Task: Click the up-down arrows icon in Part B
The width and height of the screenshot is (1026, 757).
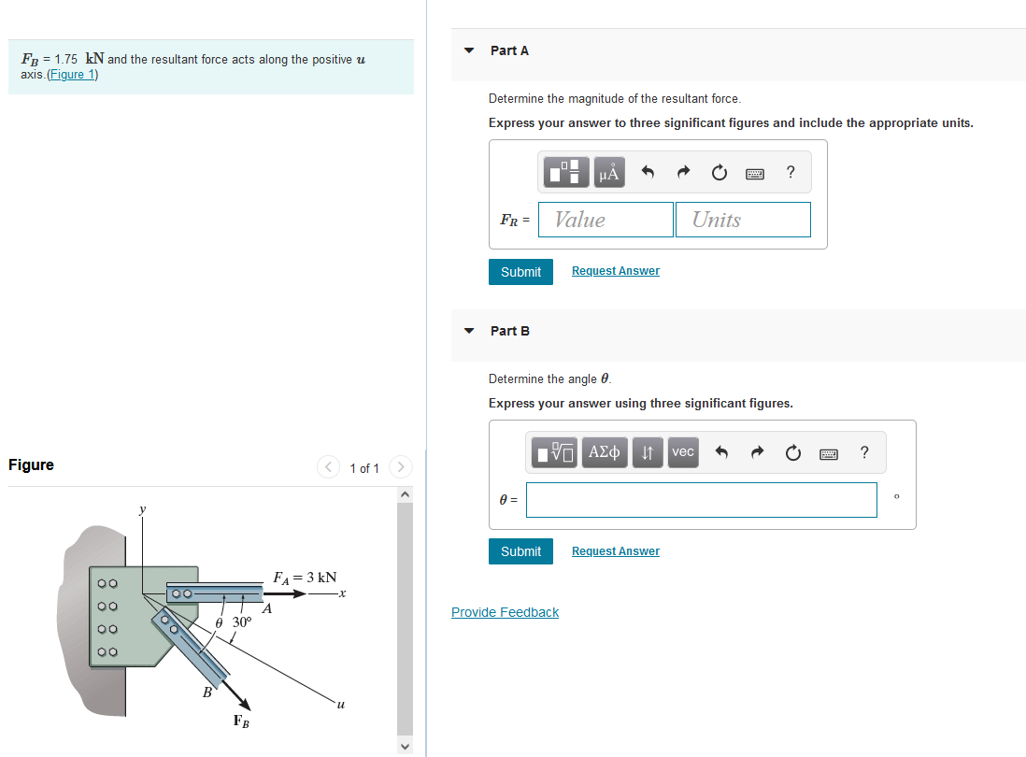Action: click(x=647, y=451)
